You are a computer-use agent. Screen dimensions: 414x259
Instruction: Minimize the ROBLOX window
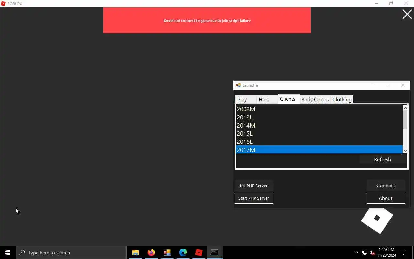(376, 4)
